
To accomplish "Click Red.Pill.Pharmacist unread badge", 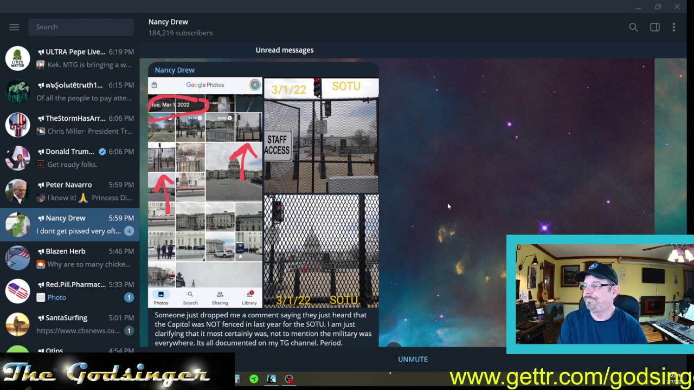I will pos(128,297).
